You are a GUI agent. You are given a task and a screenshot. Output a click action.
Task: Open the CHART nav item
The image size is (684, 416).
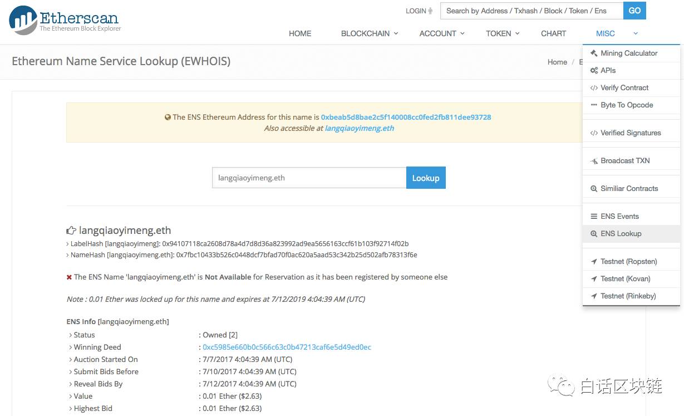coord(553,33)
